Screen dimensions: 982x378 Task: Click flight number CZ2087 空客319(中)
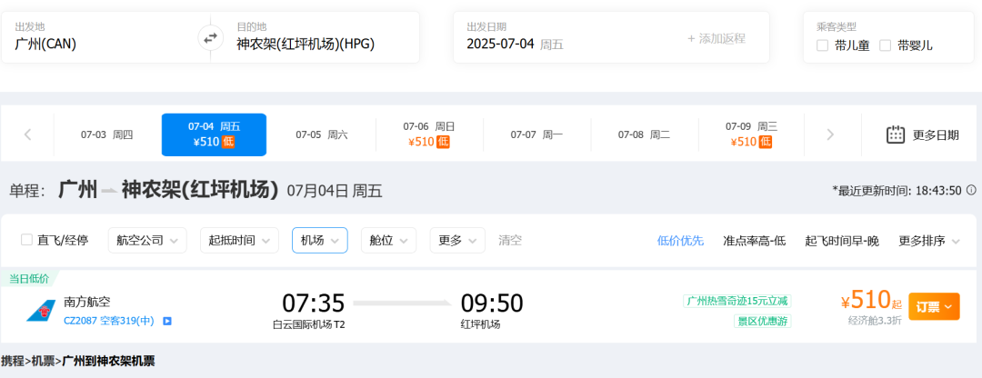pyautogui.click(x=110, y=321)
